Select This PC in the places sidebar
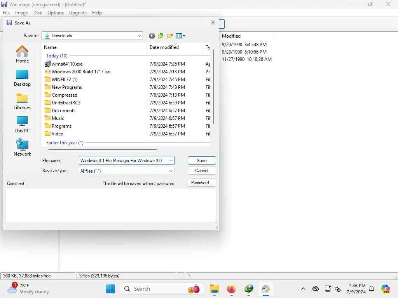Image resolution: width=398 pixels, height=298 pixels. [x=22, y=125]
